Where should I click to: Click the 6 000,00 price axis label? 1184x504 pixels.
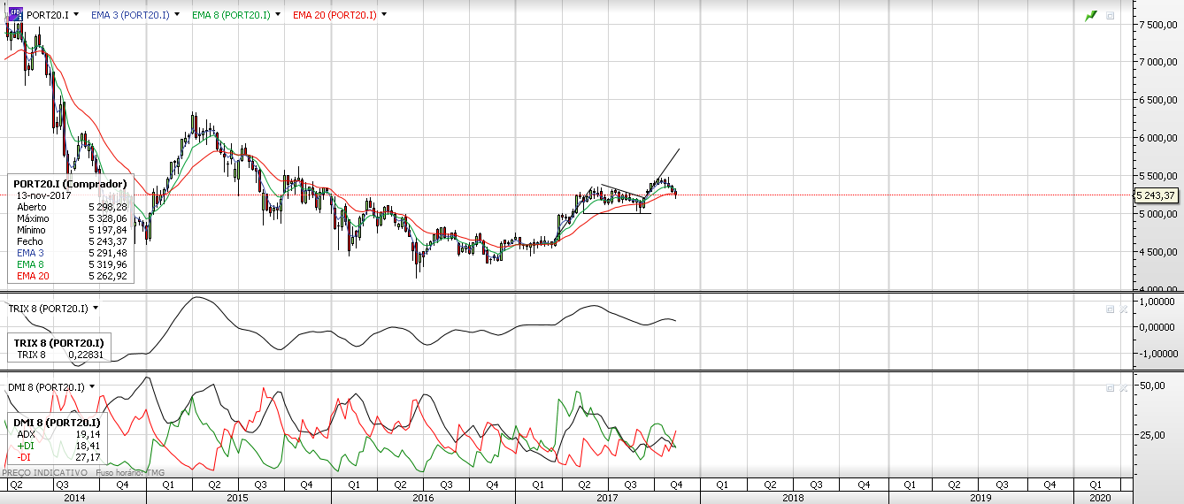[x=1160, y=138]
